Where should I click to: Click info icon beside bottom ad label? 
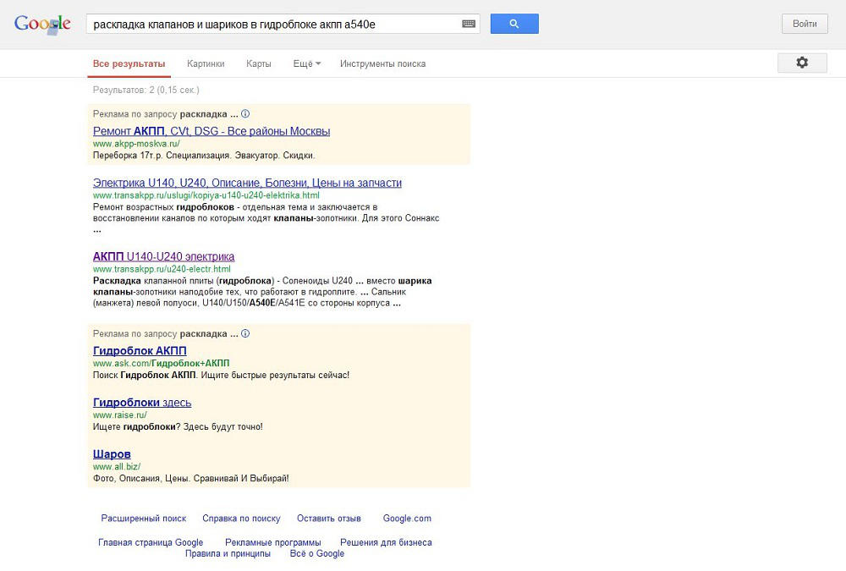[x=245, y=333]
